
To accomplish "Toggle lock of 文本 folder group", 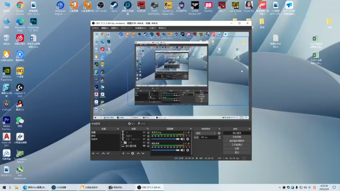I will pos(148,143).
